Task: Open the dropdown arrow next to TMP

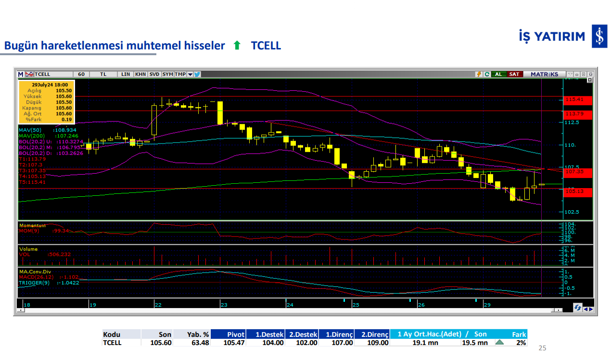Action: pyautogui.click(x=191, y=74)
